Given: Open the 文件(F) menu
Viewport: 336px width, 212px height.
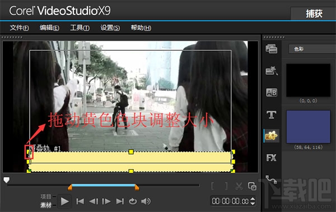Looking at the screenshot, I should [19, 28].
